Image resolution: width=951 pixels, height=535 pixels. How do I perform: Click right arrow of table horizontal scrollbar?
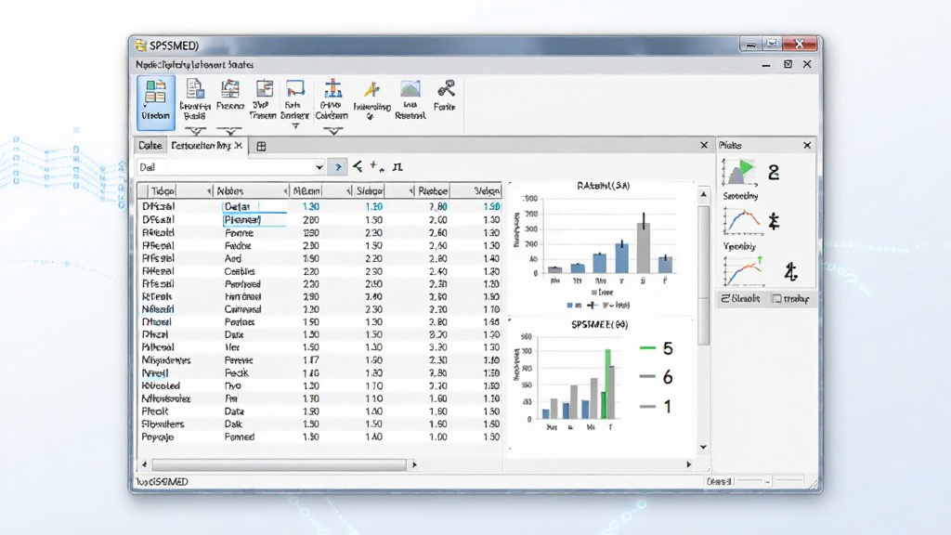[414, 464]
